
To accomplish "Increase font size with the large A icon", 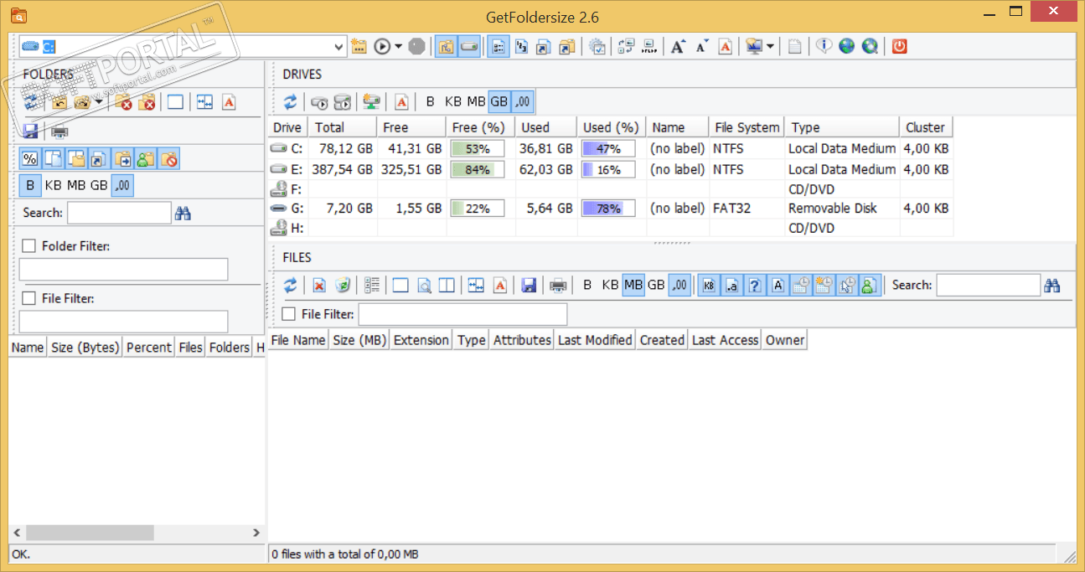I will click(678, 47).
